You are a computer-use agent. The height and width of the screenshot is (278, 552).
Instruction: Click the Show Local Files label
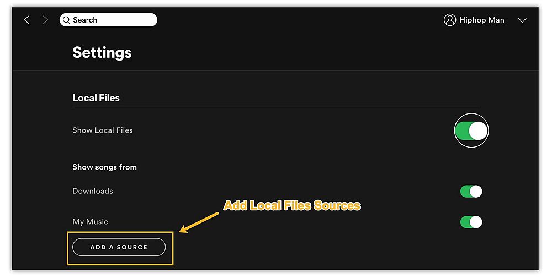pyautogui.click(x=103, y=130)
